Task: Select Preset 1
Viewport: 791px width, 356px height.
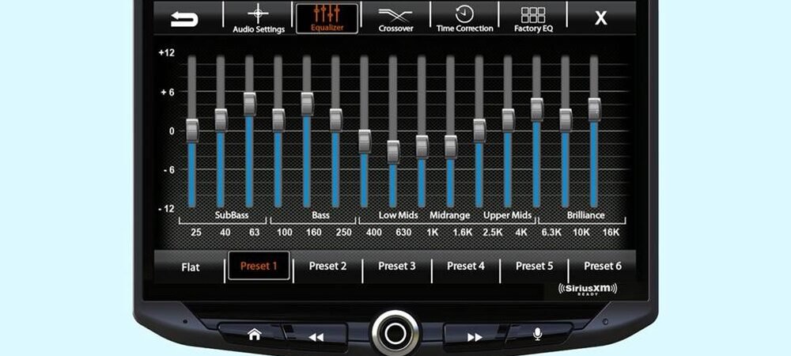Action: (x=259, y=266)
